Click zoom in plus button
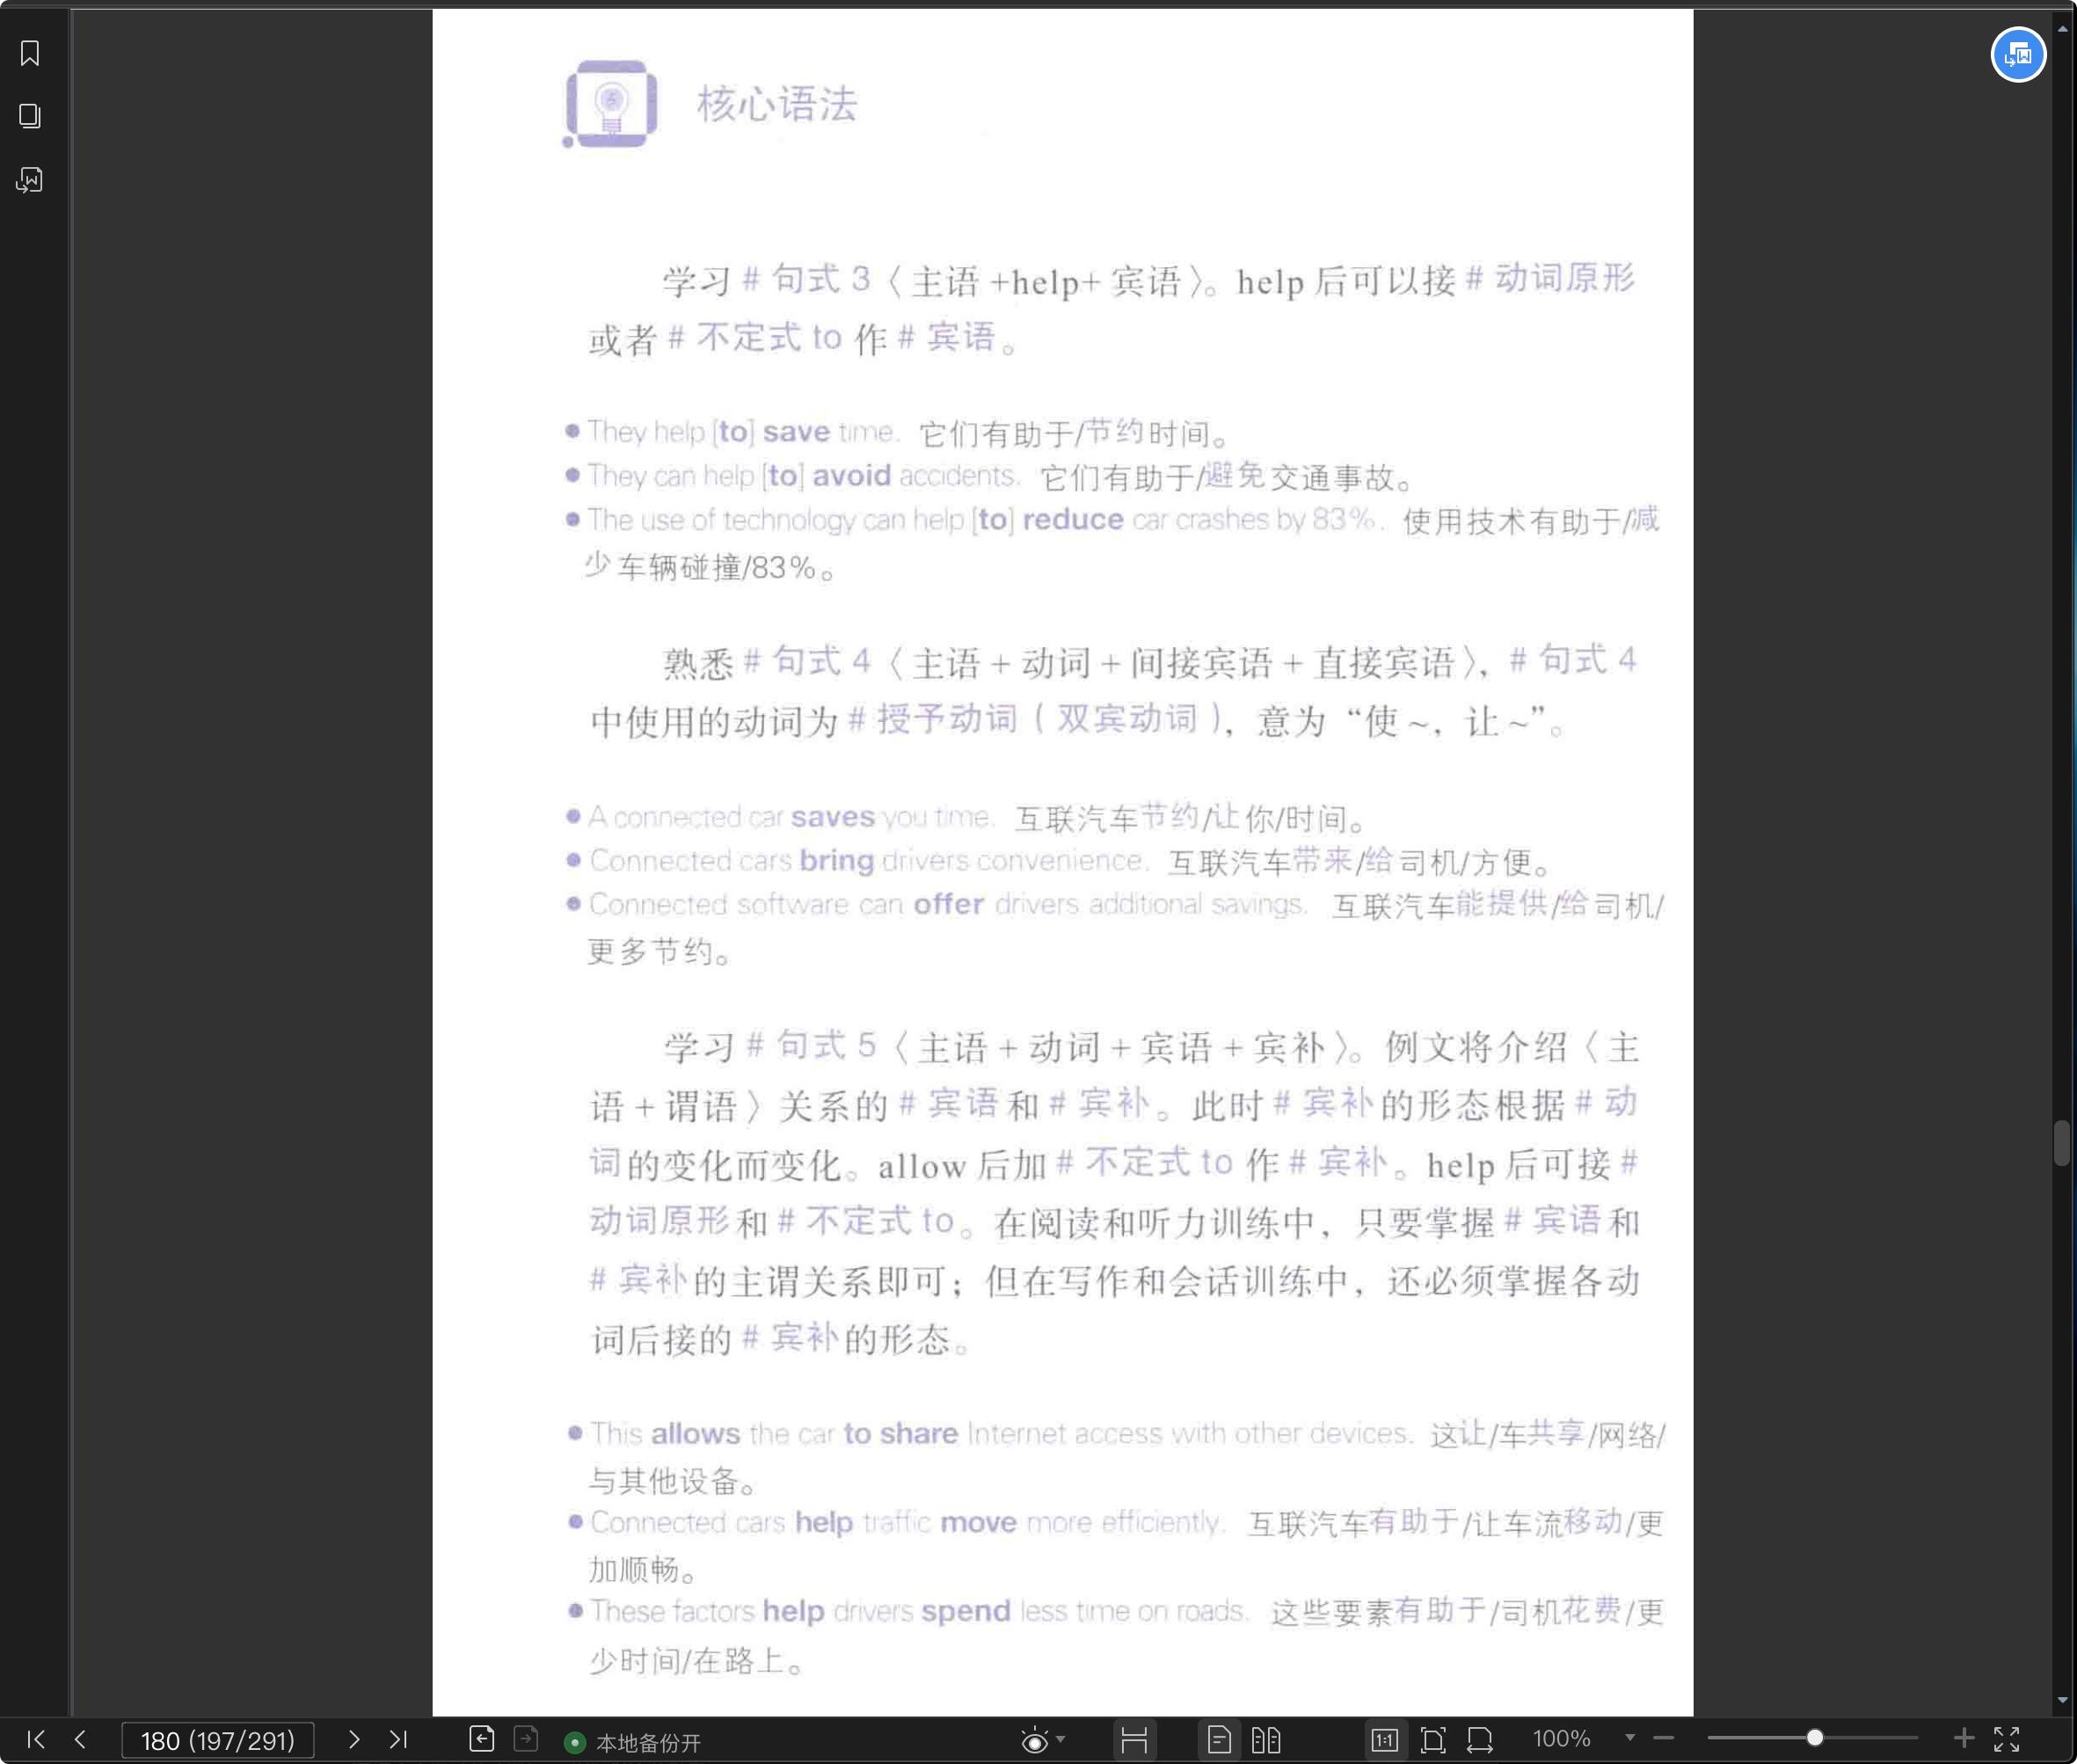 pyautogui.click(x=1963, y=1738)
